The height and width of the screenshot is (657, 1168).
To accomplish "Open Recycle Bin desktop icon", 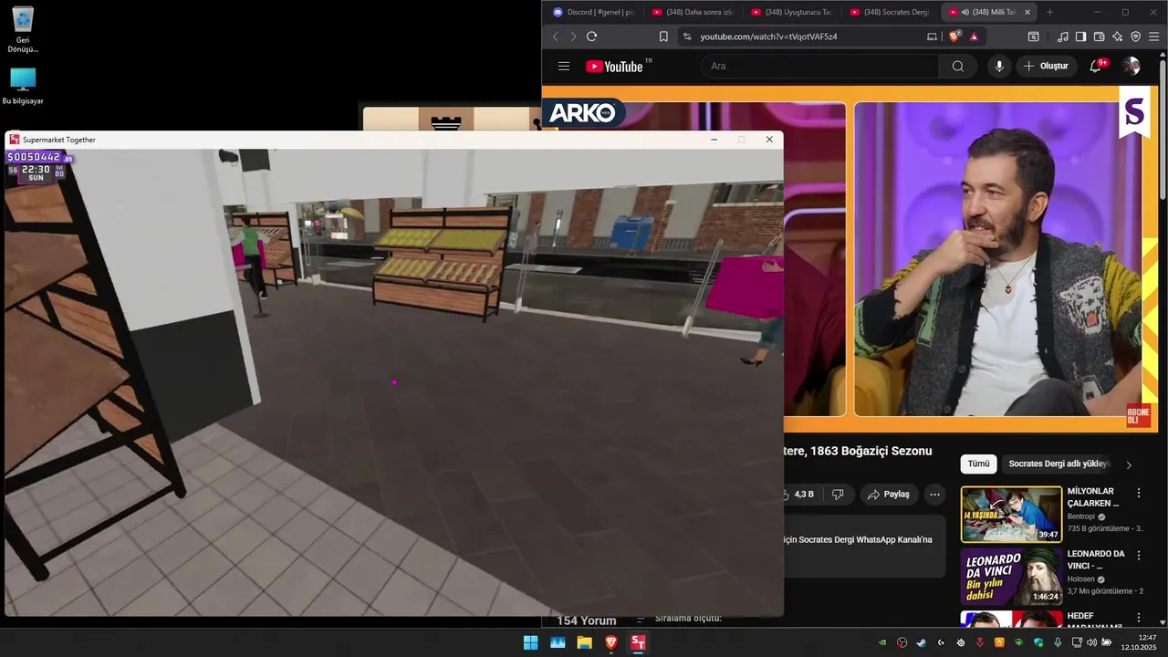I will click(x=23, y=30).
